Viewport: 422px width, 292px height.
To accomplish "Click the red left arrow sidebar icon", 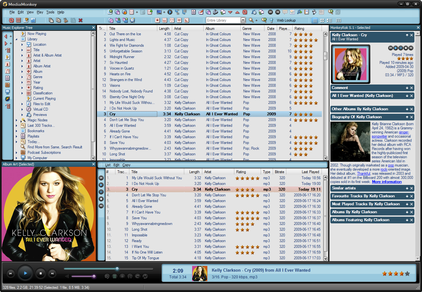I will [6, 37].
